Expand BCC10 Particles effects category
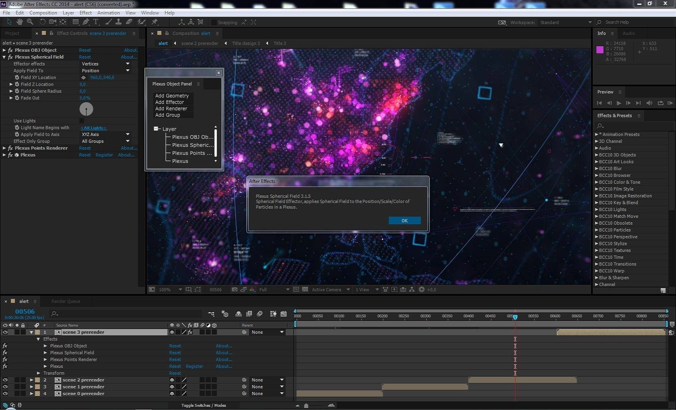 [x=596, y=230]
